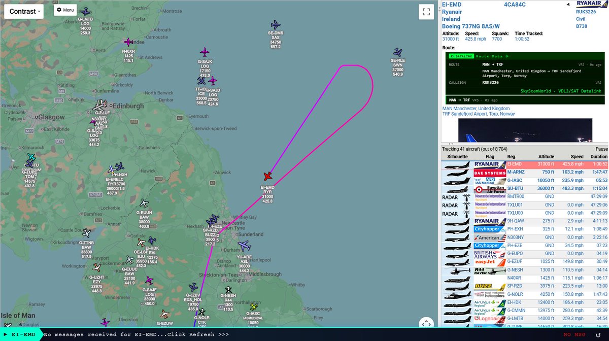Click the EI-EMD tag in the bottom bar
This screenshot has height=341, width=609.
coord(21,334)
